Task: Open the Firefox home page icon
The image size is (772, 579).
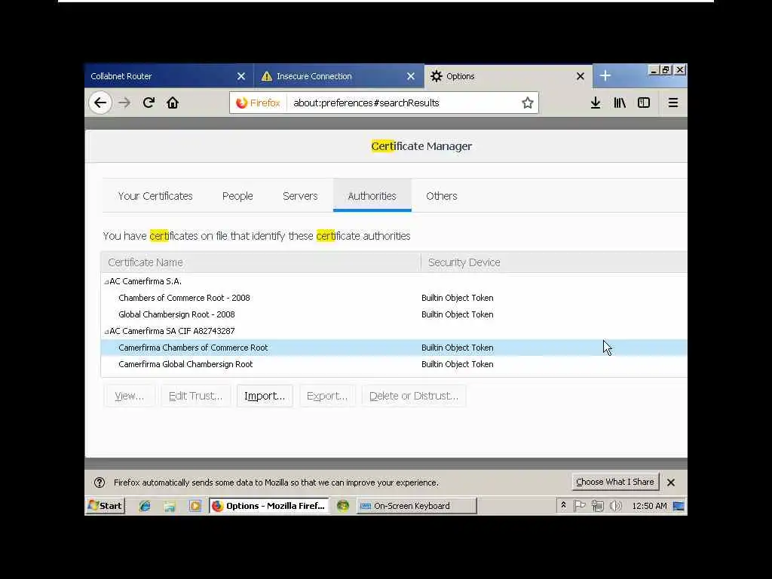Action: click(173, 103)
